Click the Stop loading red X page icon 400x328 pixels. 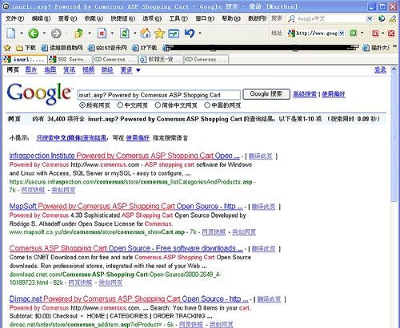click(102, 34)
